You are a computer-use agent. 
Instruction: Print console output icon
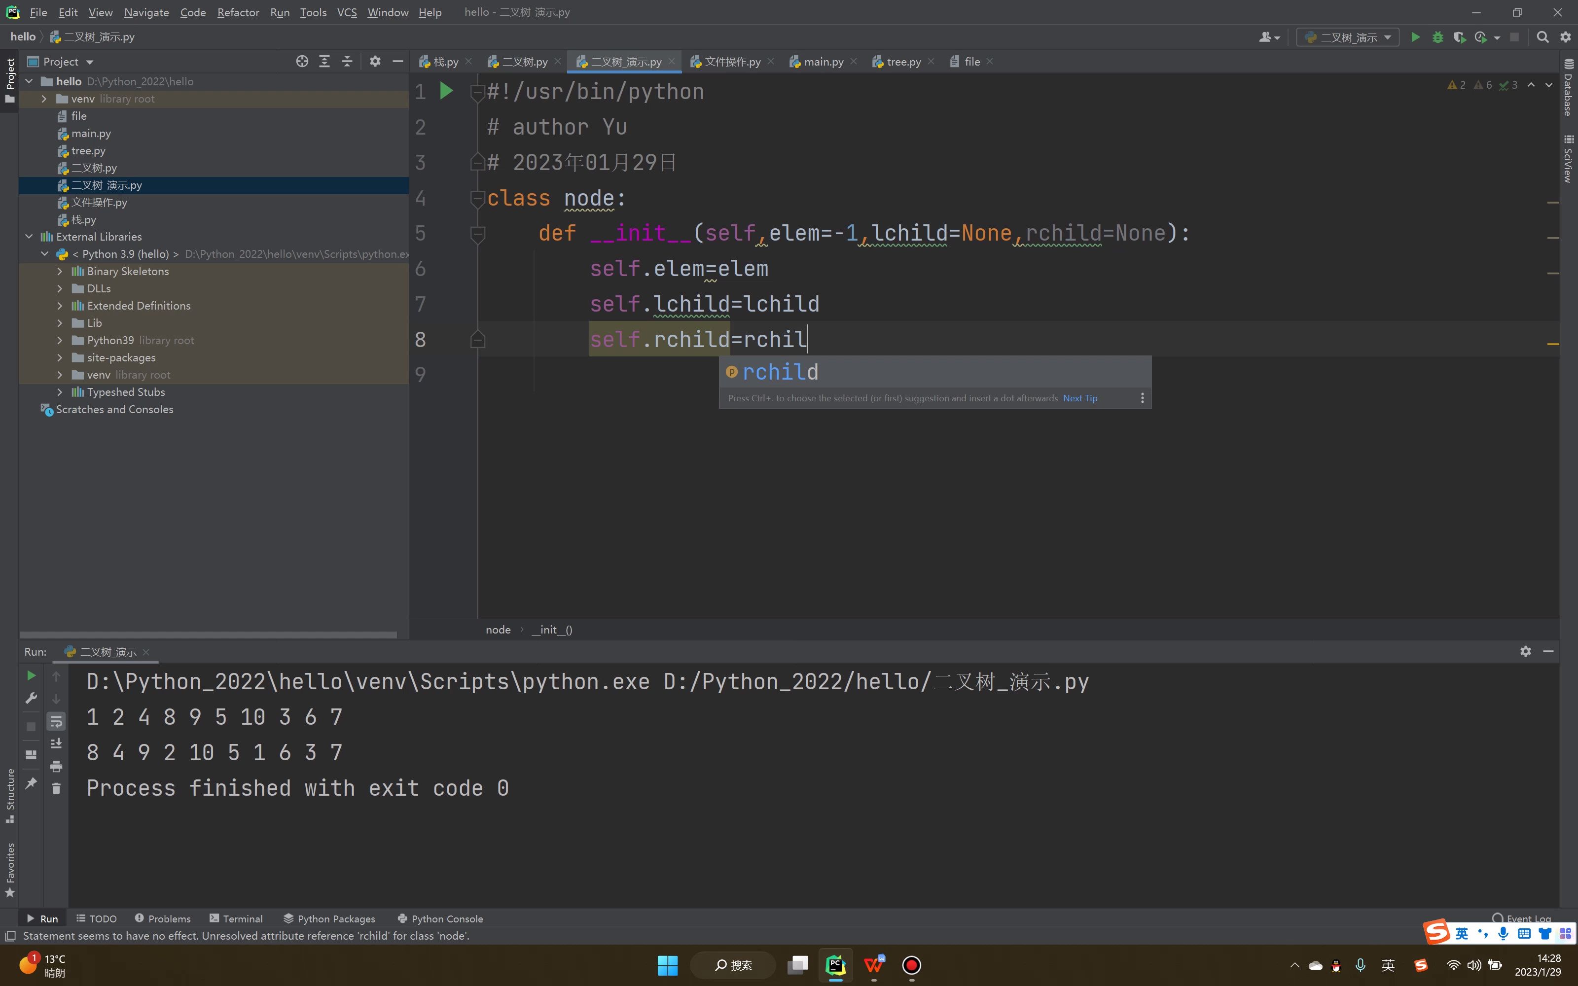56,766
